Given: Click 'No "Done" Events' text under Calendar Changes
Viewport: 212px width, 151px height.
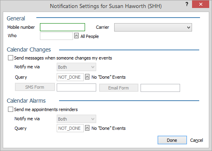Looking at the screenshot, I should coord(109,77).
